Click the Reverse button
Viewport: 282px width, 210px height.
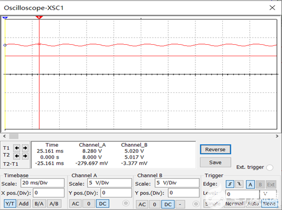pyautogui.click(x=215, y=149)
